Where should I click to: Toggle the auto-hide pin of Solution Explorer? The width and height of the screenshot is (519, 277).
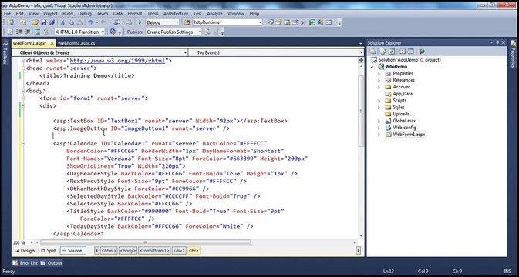tap(497, 42)
